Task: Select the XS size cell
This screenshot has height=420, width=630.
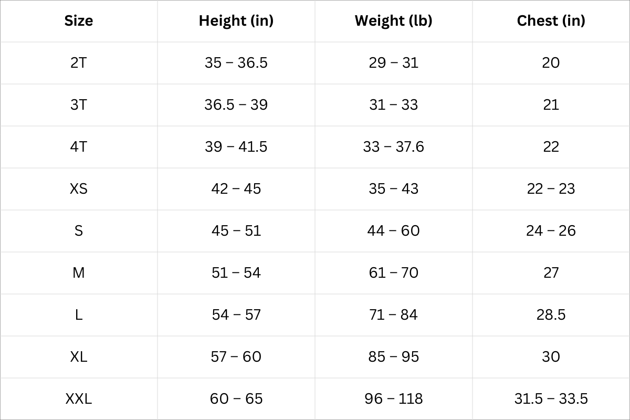Action: click(x=79, y=189)
